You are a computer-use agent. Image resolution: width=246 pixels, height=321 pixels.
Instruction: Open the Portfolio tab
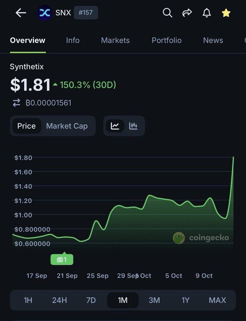tap(167, 40)
